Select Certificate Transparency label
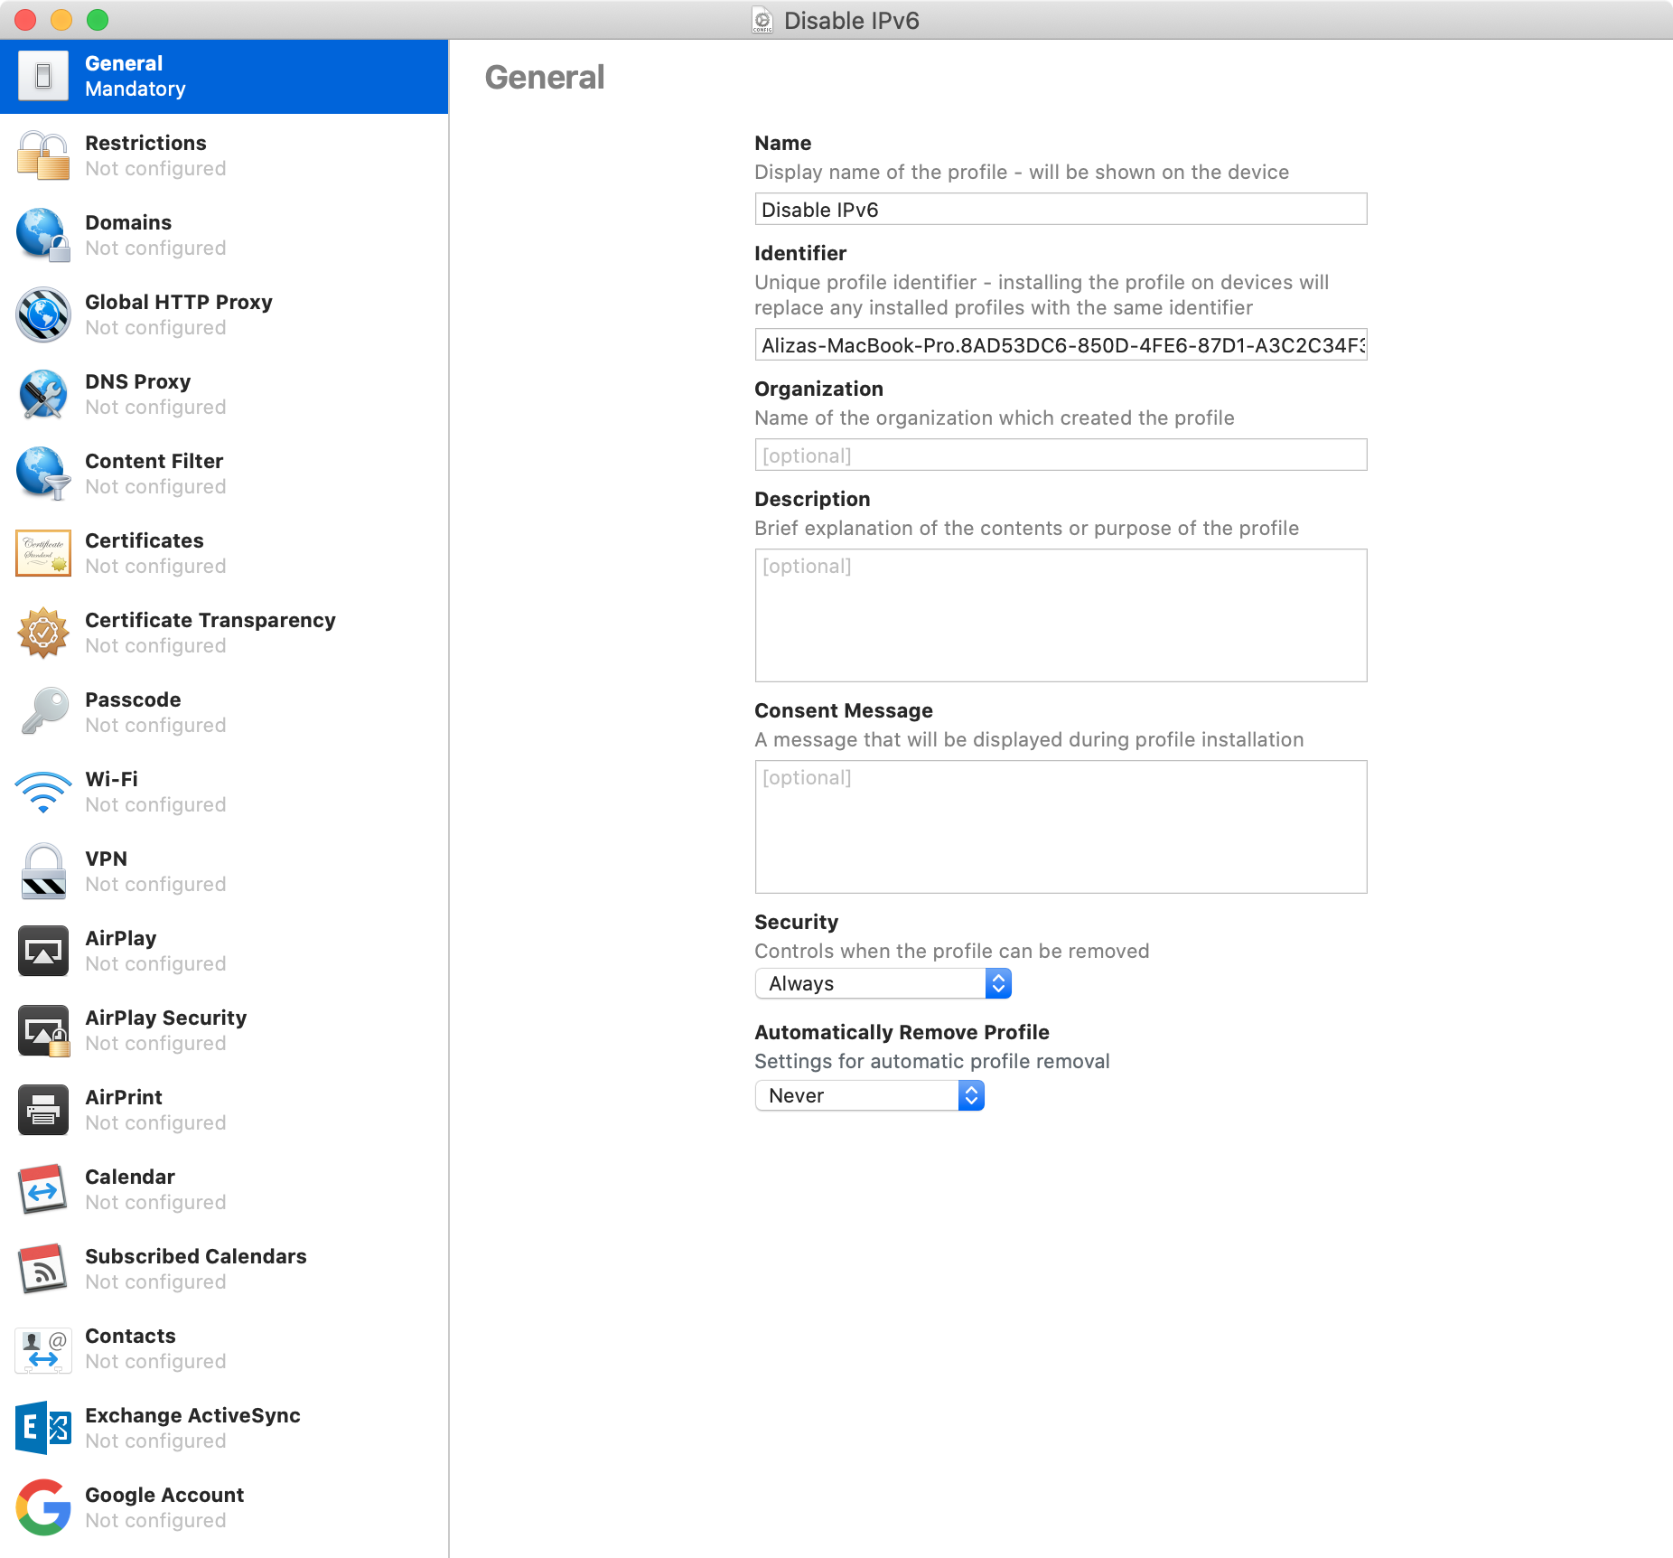This screenshot has width=1673, height=1558. pyautogui.click(x=210, y=620)
